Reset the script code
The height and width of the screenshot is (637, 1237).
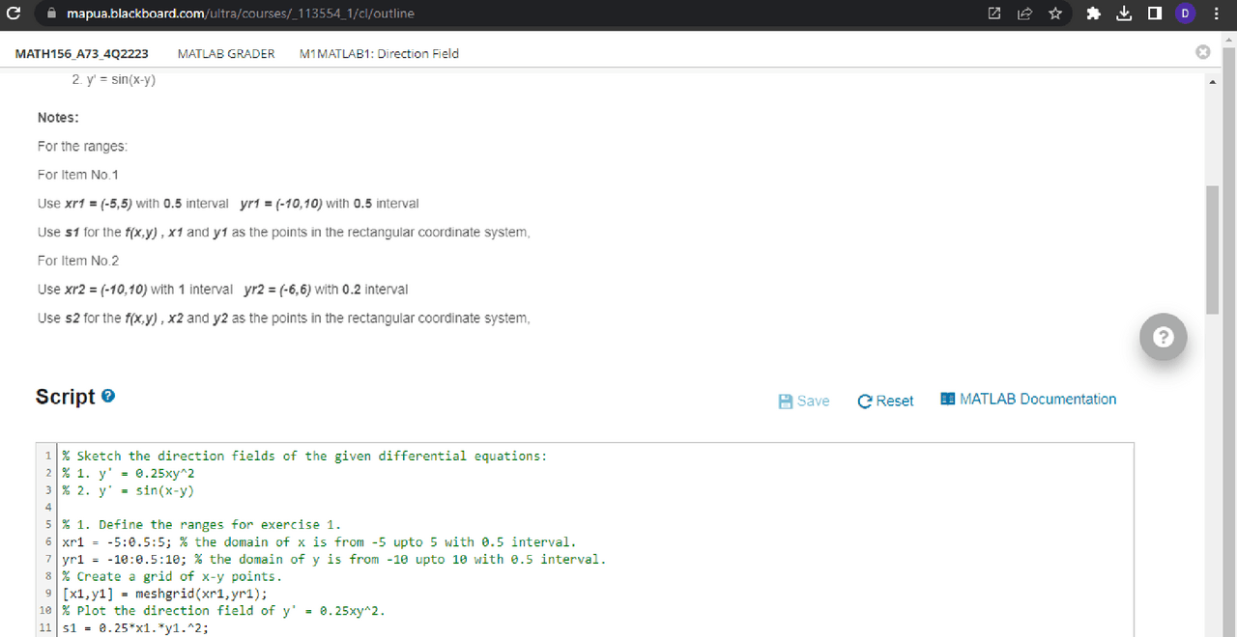click(x=884, y=401)
